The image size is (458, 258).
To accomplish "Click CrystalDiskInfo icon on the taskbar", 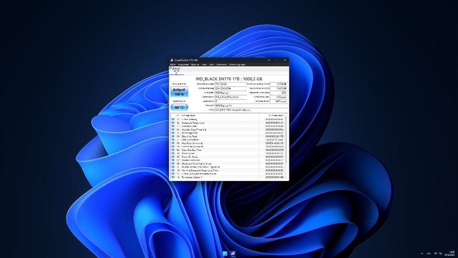I will click(x=233, y=253).
